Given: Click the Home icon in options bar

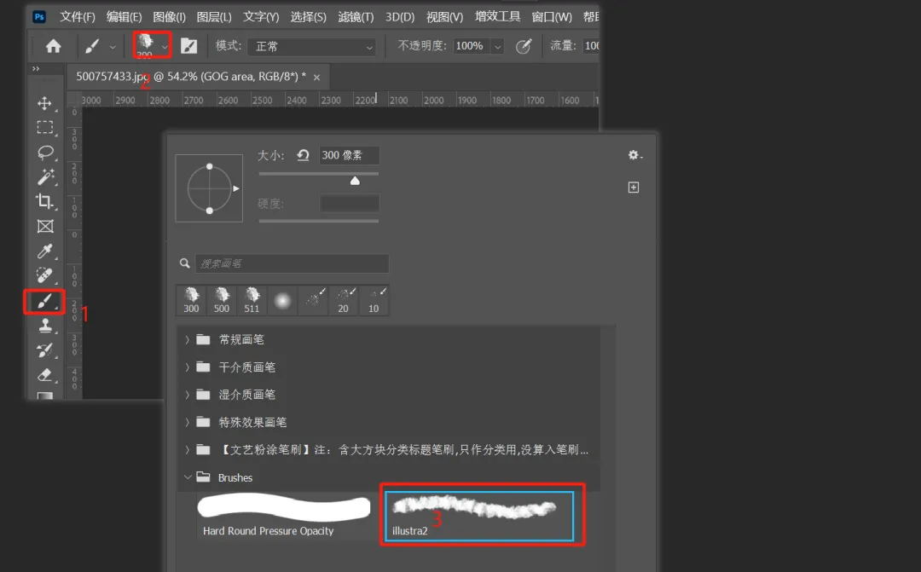Looking at the screenshot, I should [54, 46].
